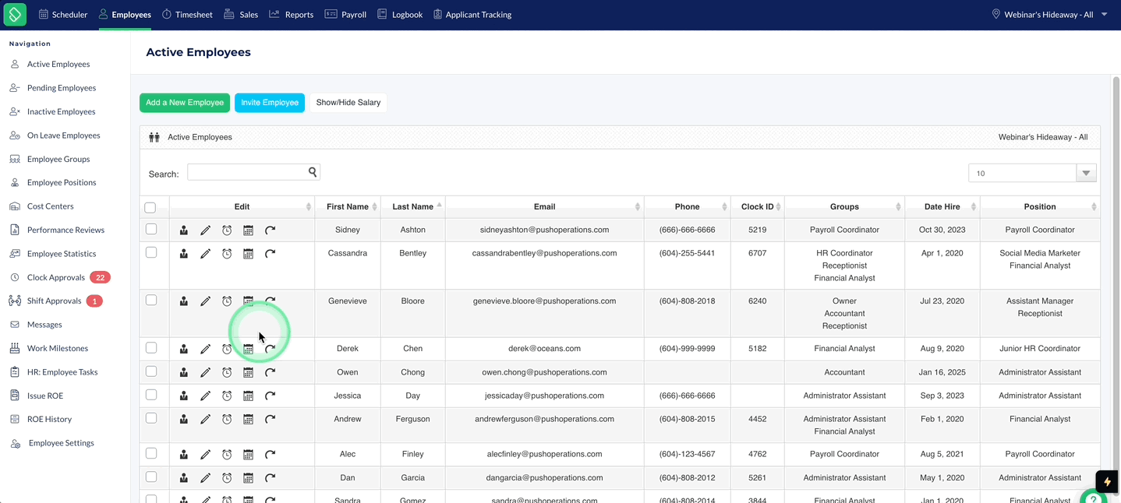The width and height of the screenshot is (1121, 503).
Task: Sort the table by Clock ID column
Action: coord(758,206)
